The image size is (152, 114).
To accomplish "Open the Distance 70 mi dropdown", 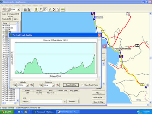I will (x=53, y=85).
